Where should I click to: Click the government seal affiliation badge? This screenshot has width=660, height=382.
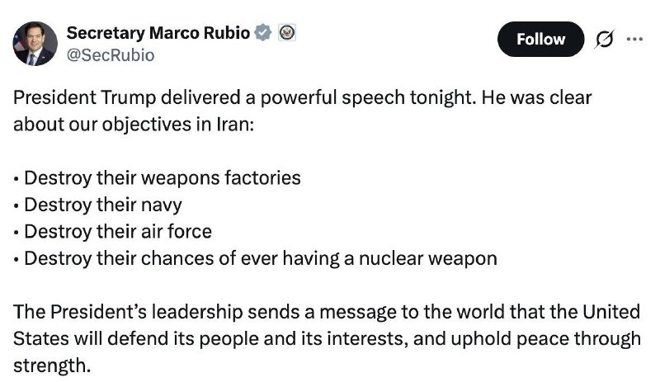(x=286, y=33)
